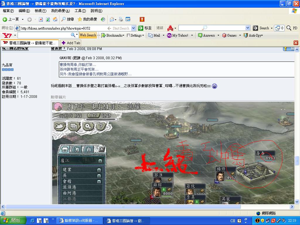Open the Yahoo Settings dropdown
This screenshot has width=300, height=225.
pos(135,35)
